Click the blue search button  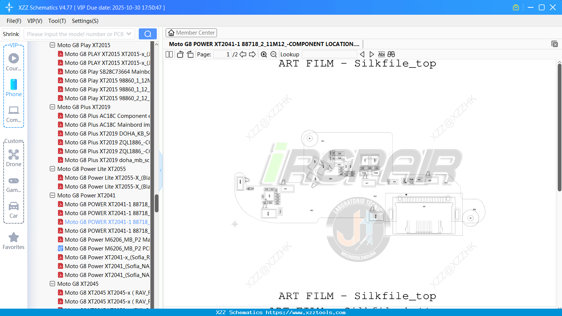pyautogui.click(x=148, y=34)
